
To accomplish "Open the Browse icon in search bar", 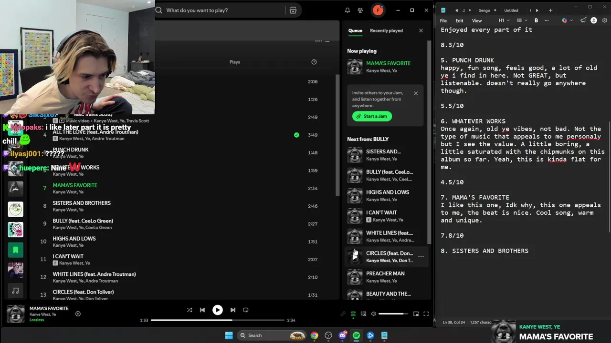I will click(x=293, y=10).
